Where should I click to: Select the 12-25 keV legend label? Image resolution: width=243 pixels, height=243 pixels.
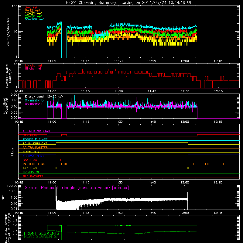click(x=33, y=13)
